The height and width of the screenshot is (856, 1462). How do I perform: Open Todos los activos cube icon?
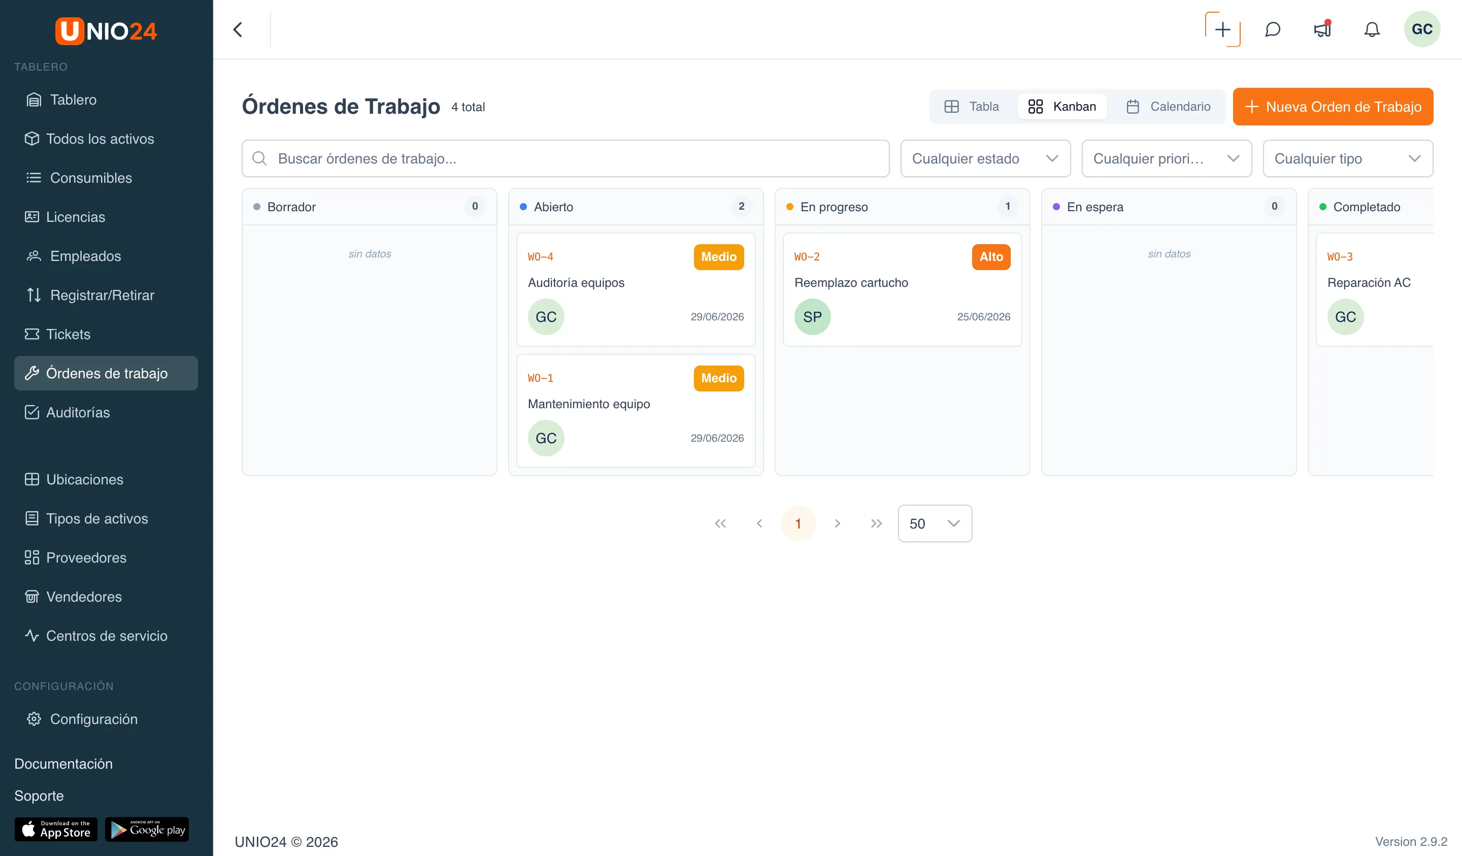coord(32,139)
